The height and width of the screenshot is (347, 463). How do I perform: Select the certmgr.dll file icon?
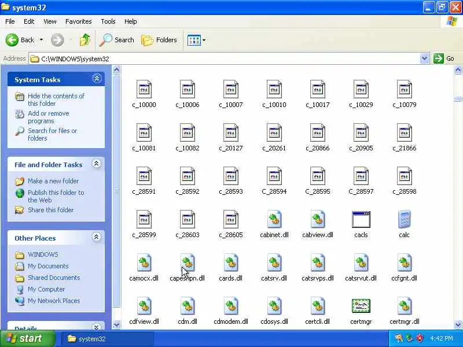[404, 307]
